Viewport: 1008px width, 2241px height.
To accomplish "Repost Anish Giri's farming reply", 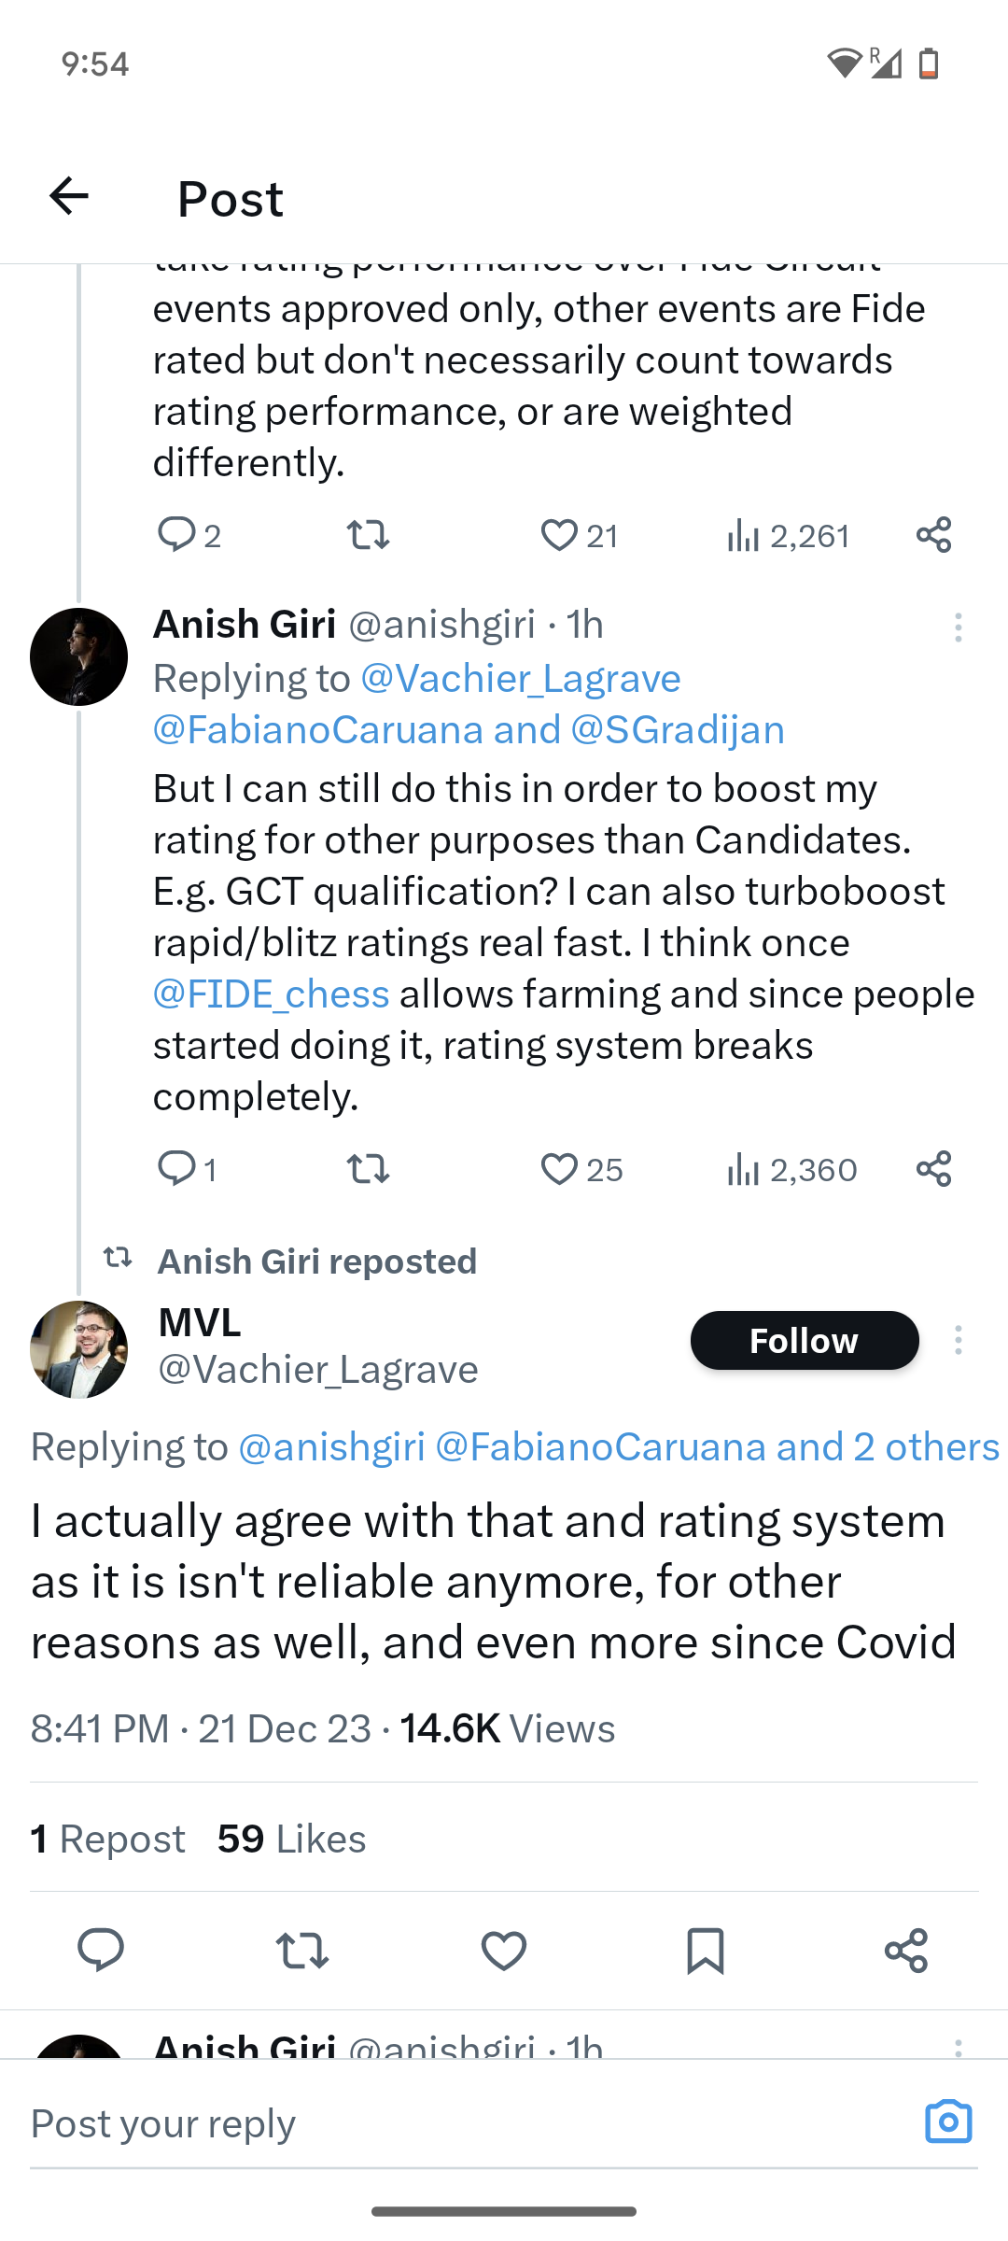I will pyautogui.click(x=368, y=1169).
